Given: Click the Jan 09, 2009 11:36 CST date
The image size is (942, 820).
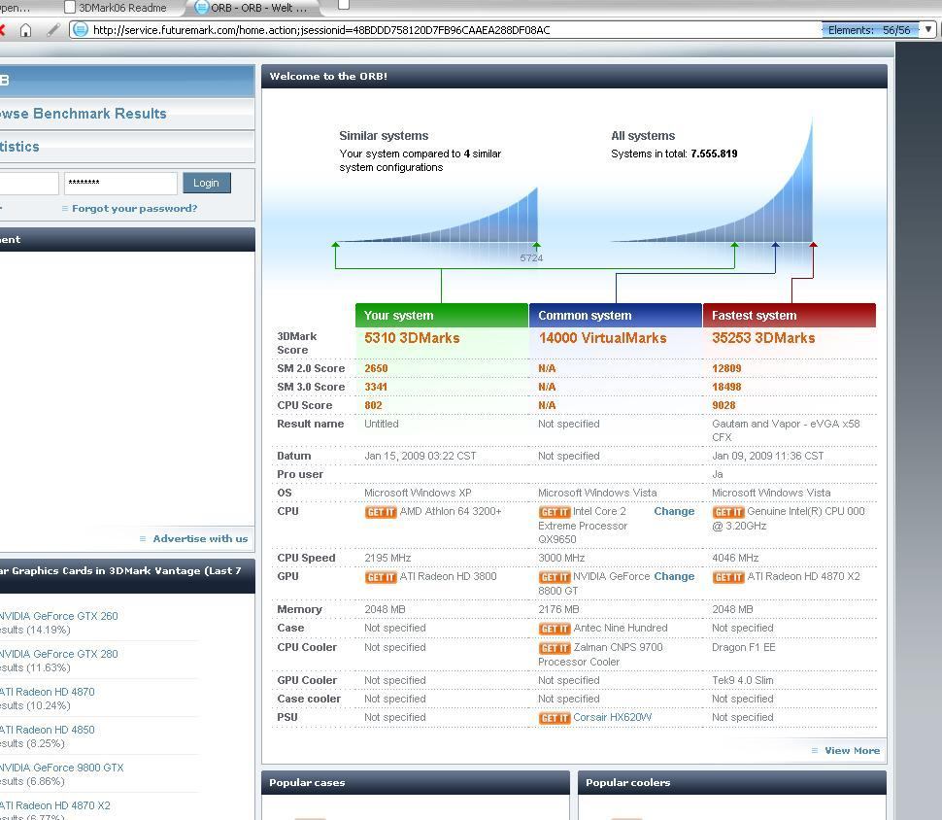Looking at the screenshot, I should 768,457.
